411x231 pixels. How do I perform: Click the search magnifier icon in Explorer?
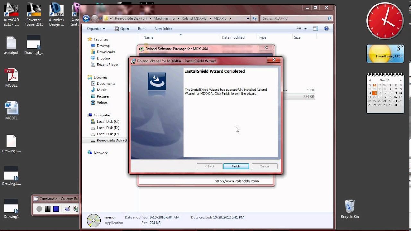coord(329,19)
